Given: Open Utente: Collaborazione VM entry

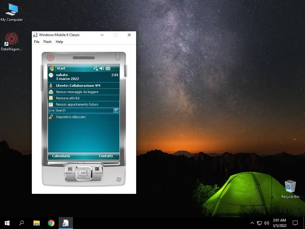Looking at the screenshot, I should click(84, 86).
